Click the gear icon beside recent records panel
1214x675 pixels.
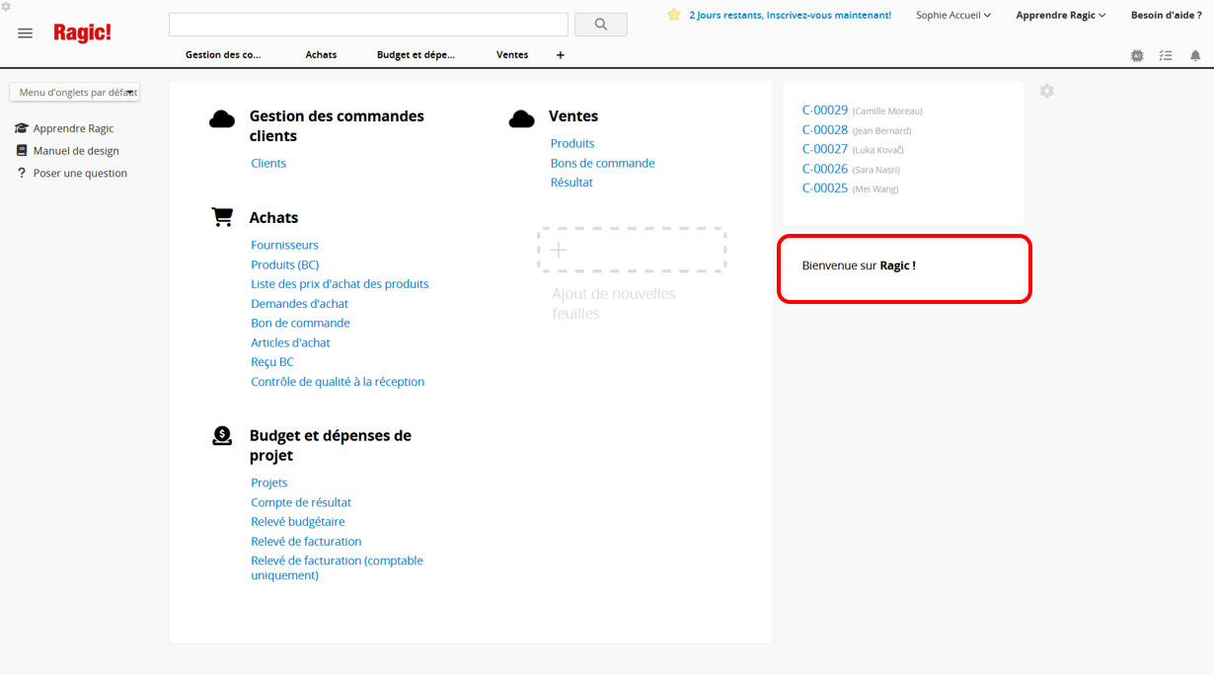click(1047, 91)
